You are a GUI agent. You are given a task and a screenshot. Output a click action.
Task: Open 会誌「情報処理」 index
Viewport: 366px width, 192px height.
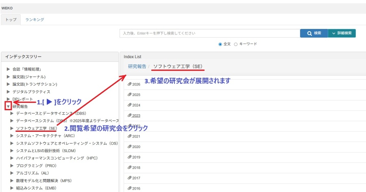27,69
